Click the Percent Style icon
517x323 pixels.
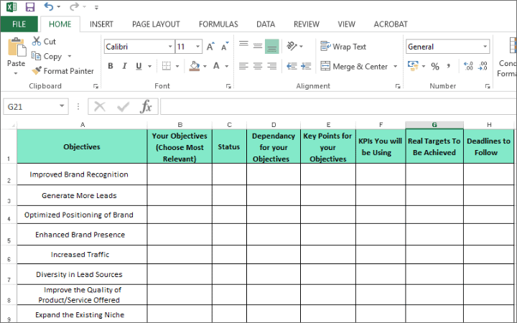[435, 66]
